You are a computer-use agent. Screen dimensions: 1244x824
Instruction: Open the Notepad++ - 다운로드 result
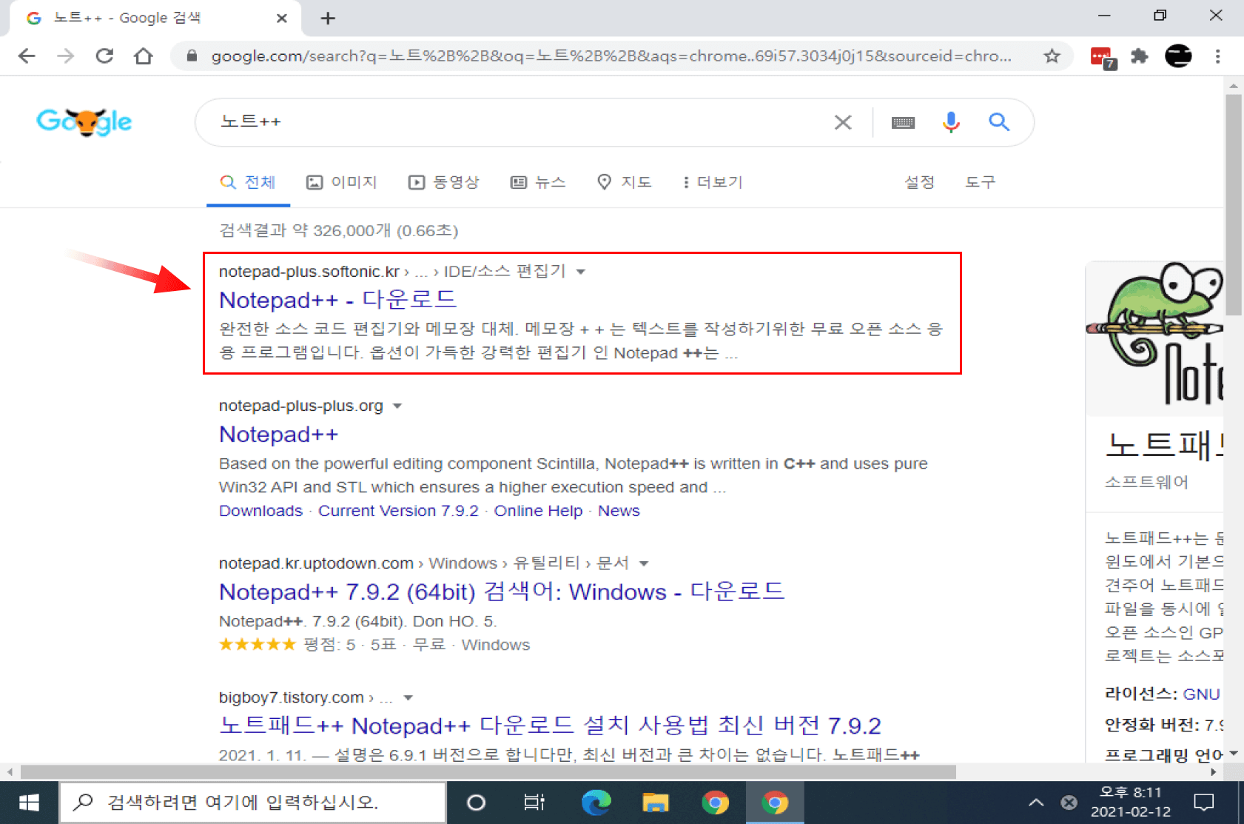click(x=338, y=300)
